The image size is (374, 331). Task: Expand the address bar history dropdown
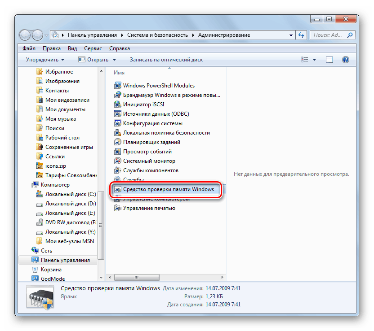291,35
